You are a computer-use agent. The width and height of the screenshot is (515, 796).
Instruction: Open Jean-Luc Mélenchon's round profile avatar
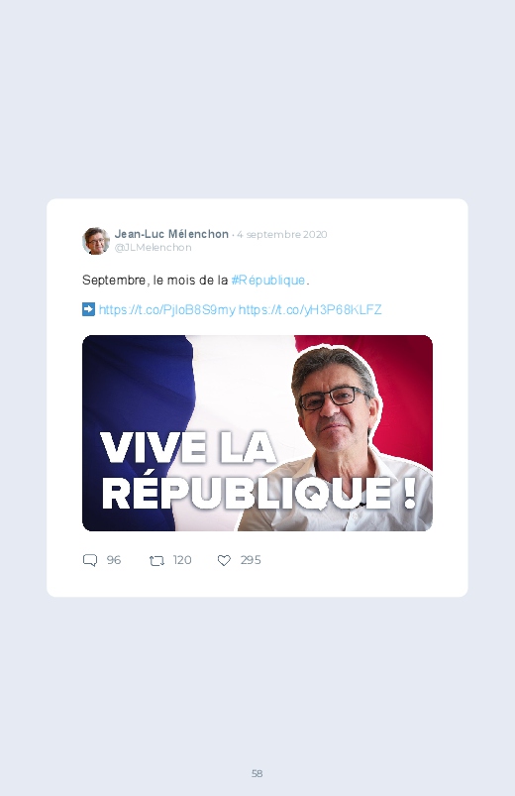[x=96, y=241]
